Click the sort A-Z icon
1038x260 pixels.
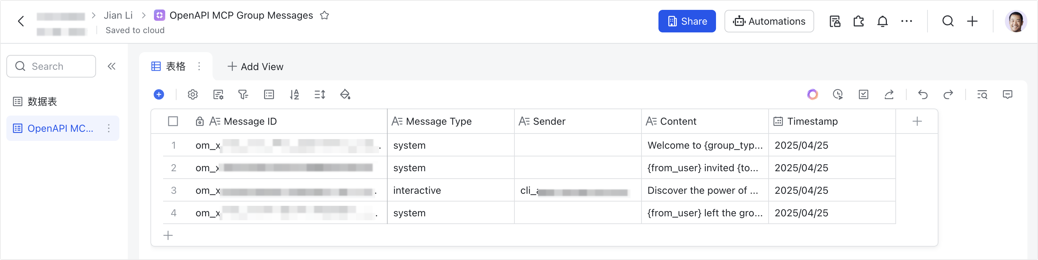294,94
